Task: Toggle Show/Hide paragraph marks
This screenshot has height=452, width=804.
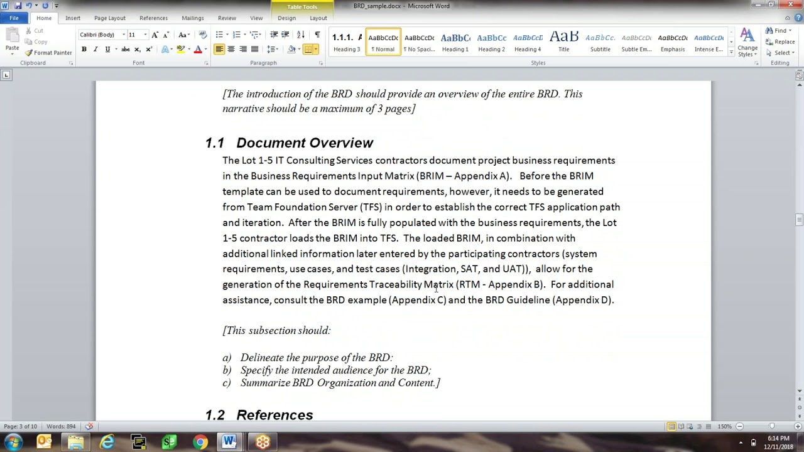Action: tap(317, 35)
